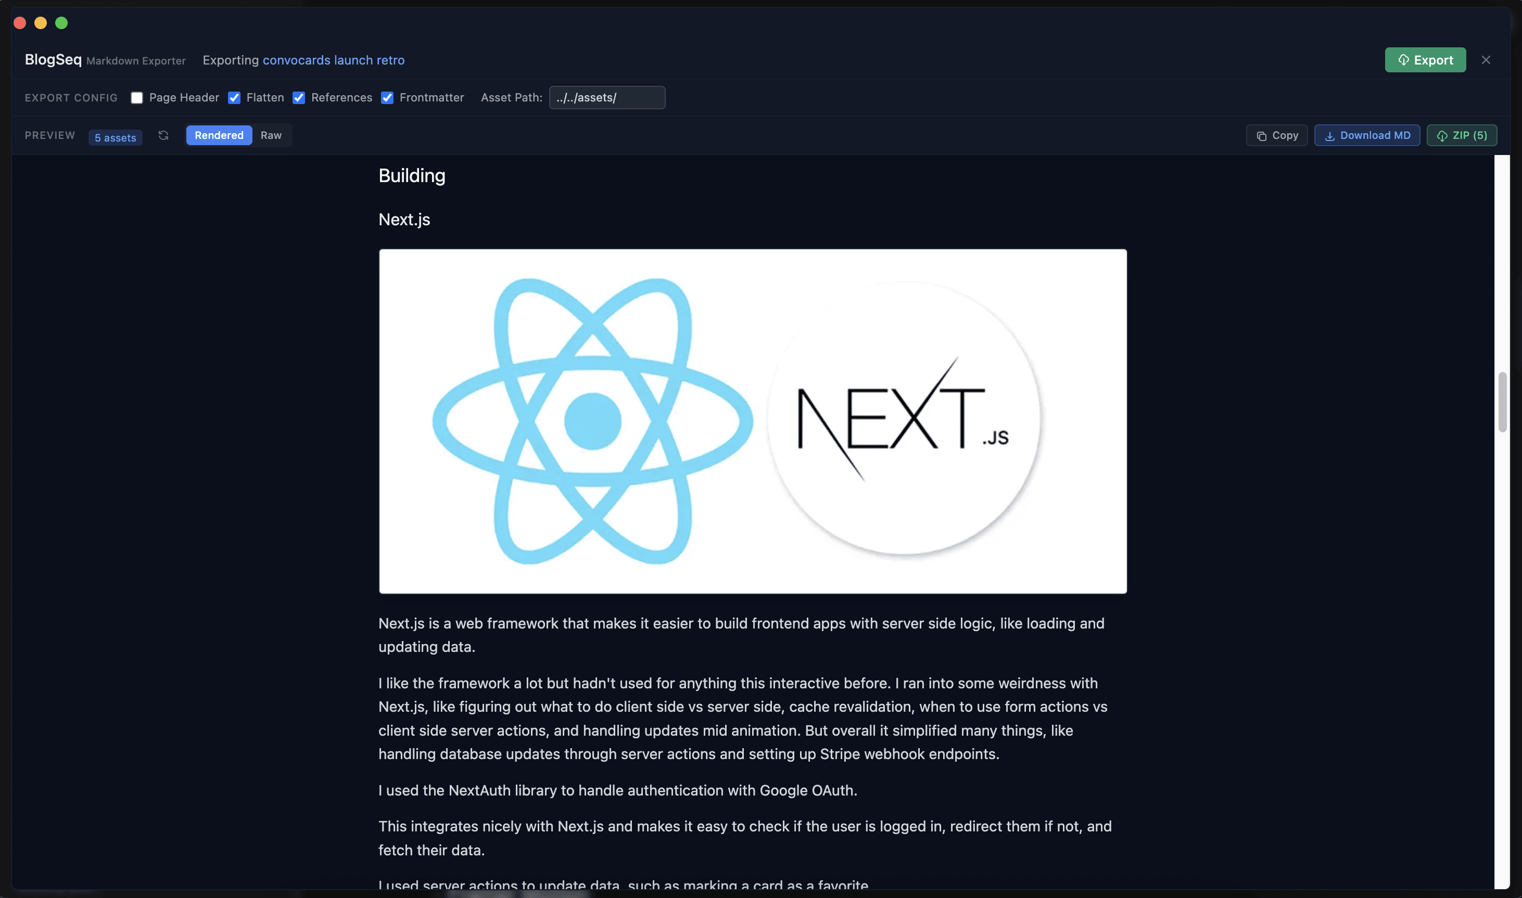Click the Asset Path input field
This screenshot has width=1522, height=898.
pyautogui.click(x=606, y=97)
